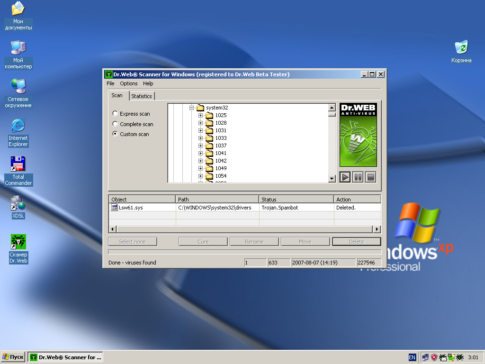
Task: Click the Dr.Web scheduler clock tray icon
Action: 451,357
